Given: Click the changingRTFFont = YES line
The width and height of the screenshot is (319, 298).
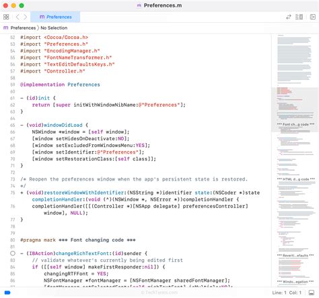Looking at the screenshot, I should click(x=76, y=274).
